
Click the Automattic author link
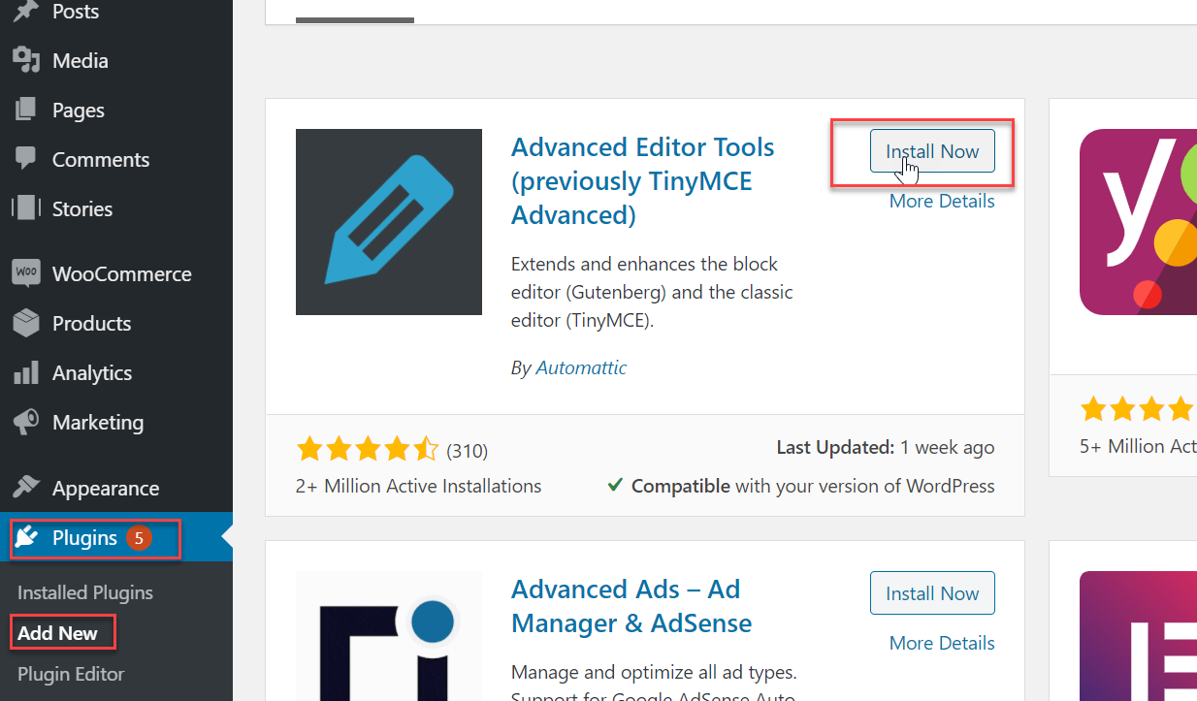tap(581, 367)
